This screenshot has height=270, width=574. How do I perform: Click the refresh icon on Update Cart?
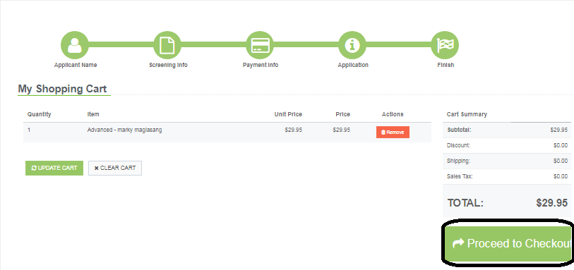(x=34, y=168)
